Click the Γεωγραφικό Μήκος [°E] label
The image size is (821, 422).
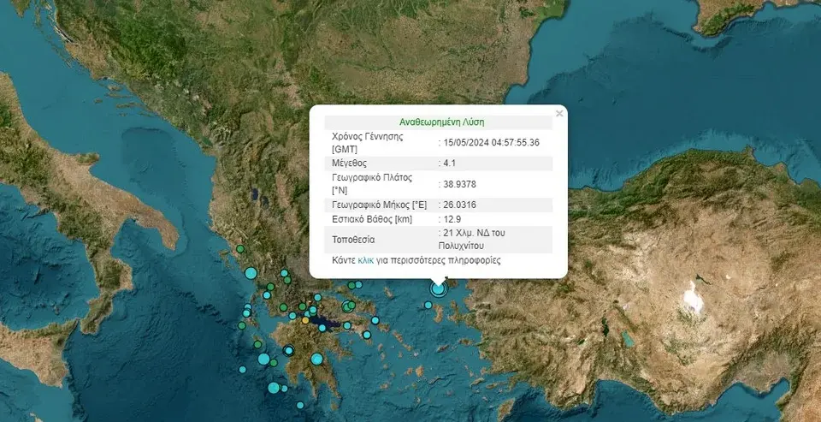(379, 205)
